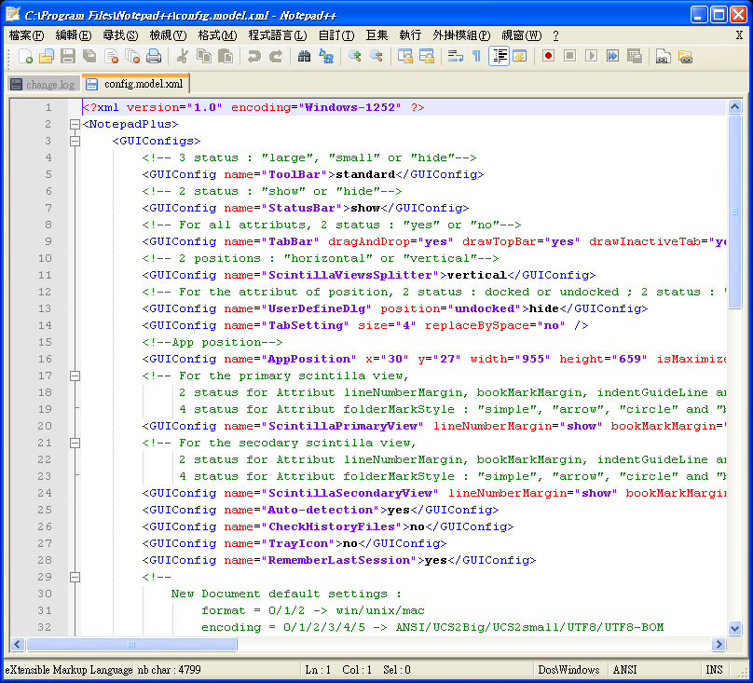Open the 自訂(T) menu
753x683 pixels.
tap(336, 35)
